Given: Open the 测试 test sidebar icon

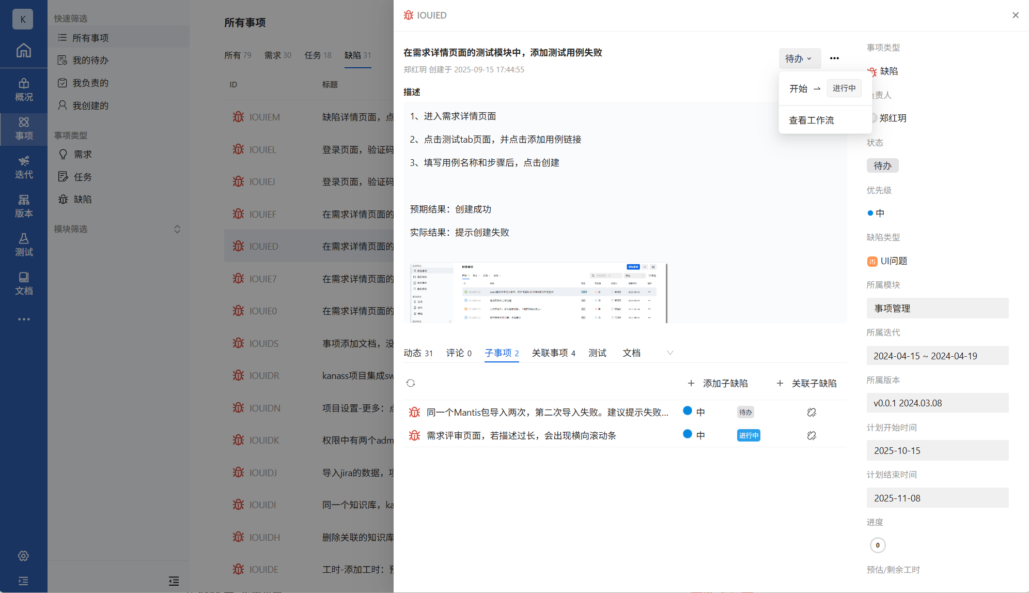Looking at the screenshot, I should (x=23, y=245).
